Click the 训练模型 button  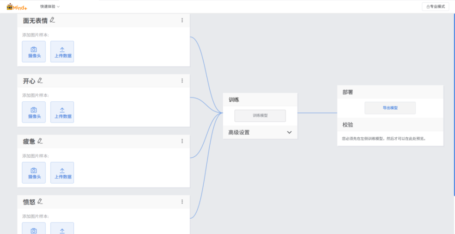(x=260, y=116)
